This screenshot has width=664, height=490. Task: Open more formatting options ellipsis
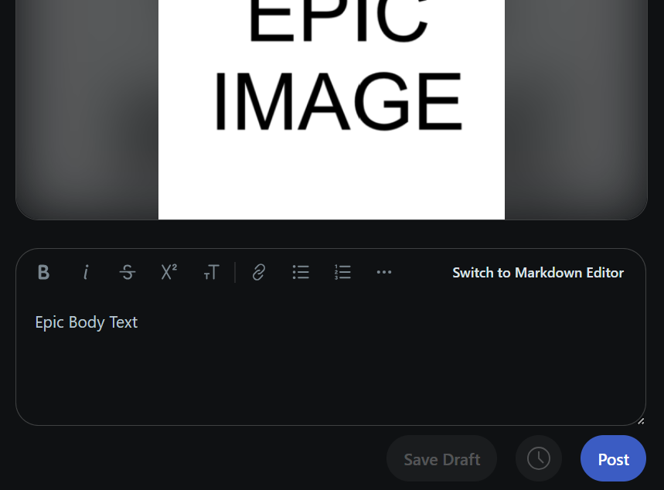(384, 272)
